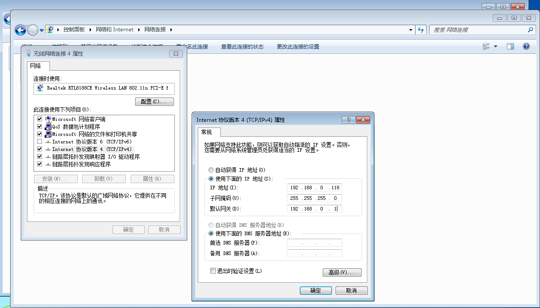
Task: Select 自动获得 IP 地址 radio button
Action: click(211, 170)
